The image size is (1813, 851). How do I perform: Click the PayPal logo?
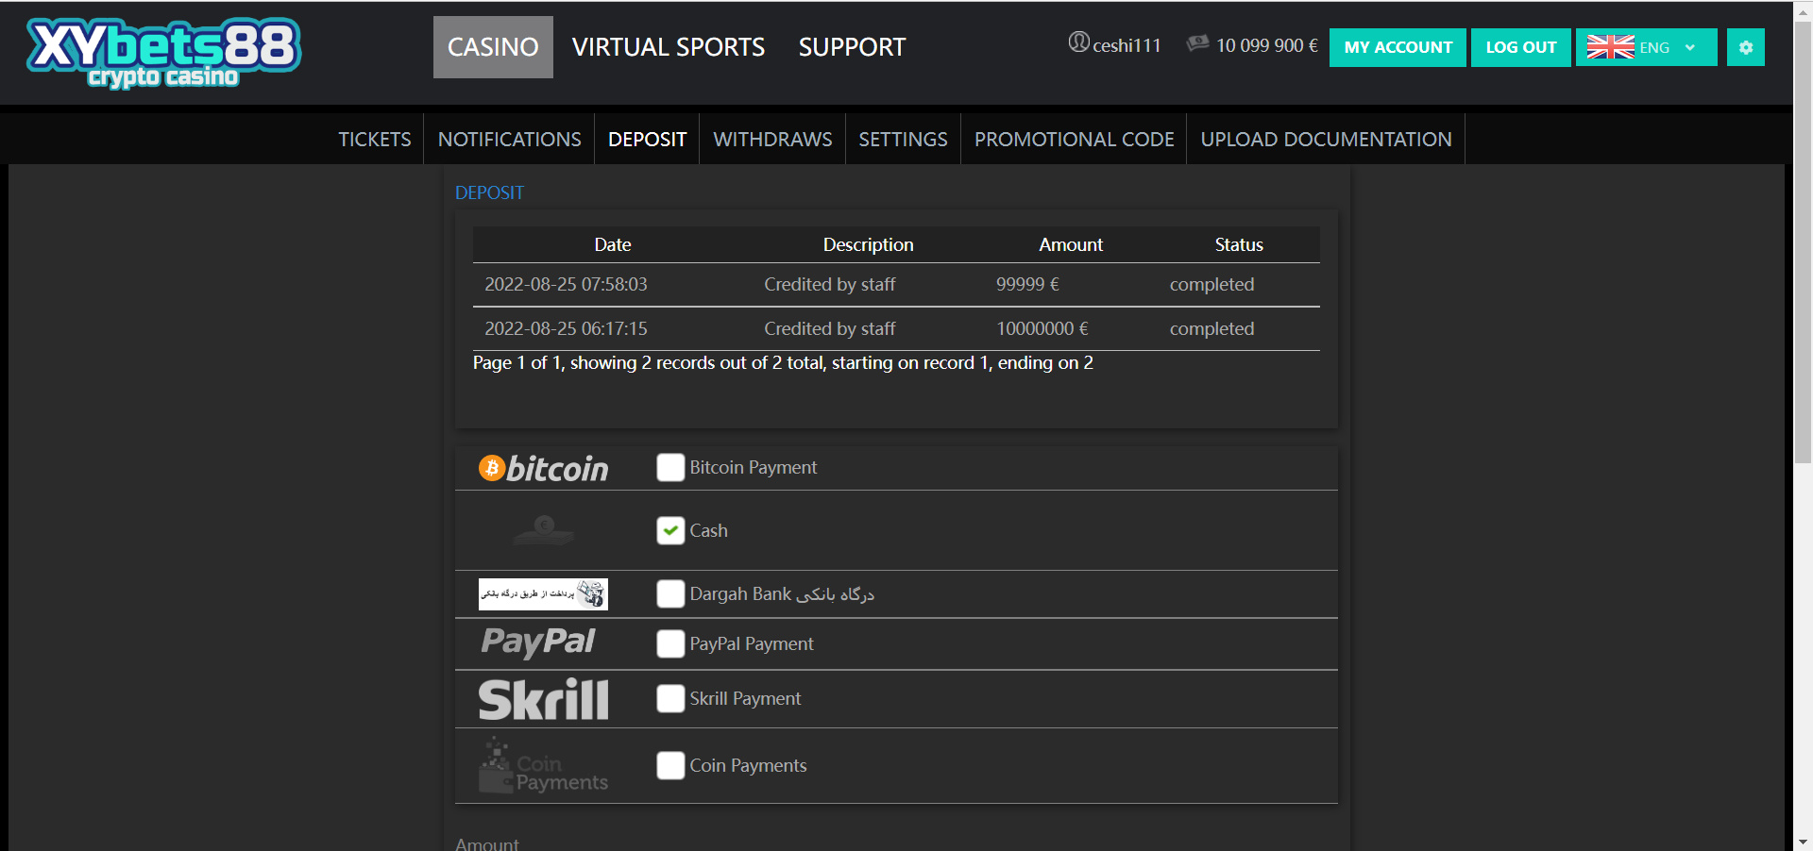click(x=537, y=642)
